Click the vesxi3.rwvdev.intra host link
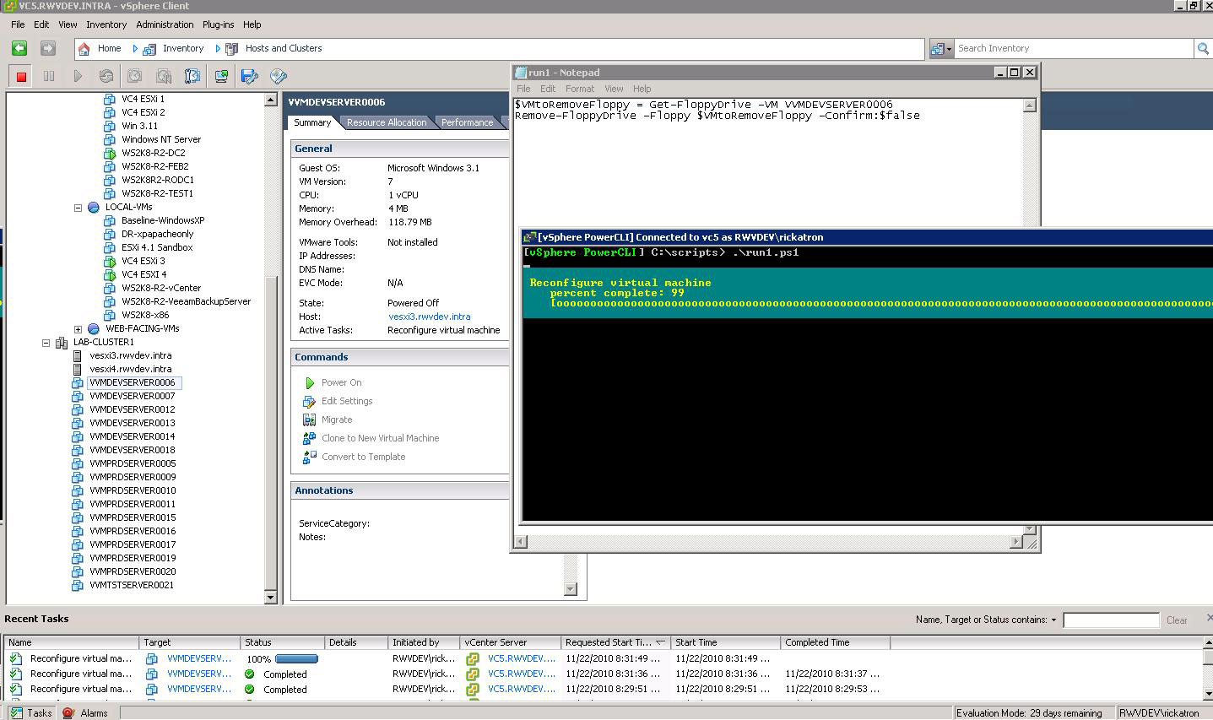This screenshot has width=1213, height=720. point(430,317)
